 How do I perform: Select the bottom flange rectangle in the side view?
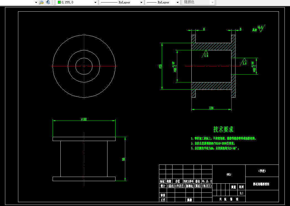tap(84, 179)
